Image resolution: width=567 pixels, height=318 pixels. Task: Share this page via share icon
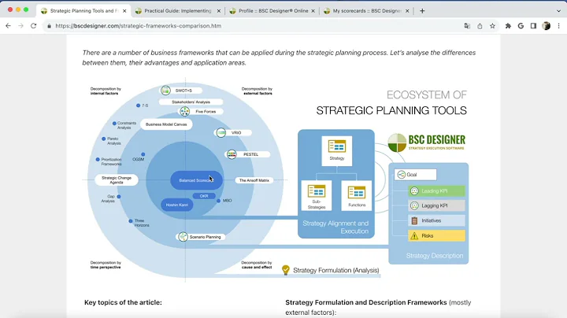[x=480, y=26]
